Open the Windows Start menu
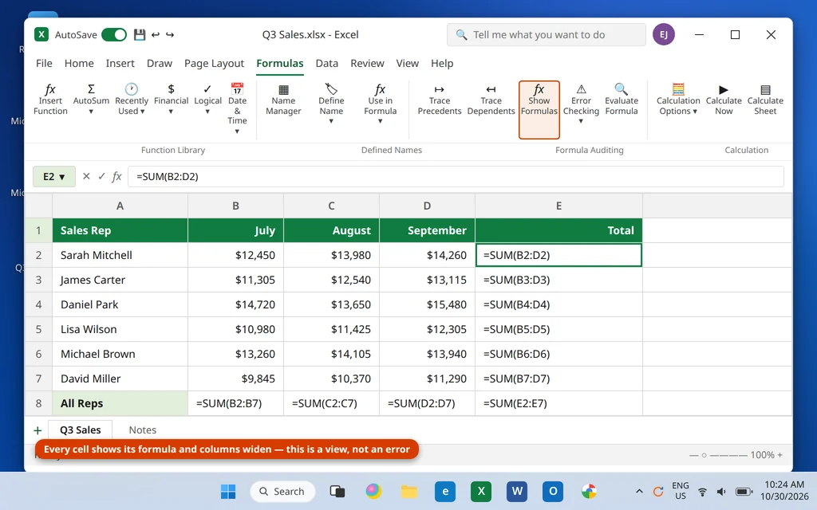Viewport: 817px width, 510px height. coord(228,491)
